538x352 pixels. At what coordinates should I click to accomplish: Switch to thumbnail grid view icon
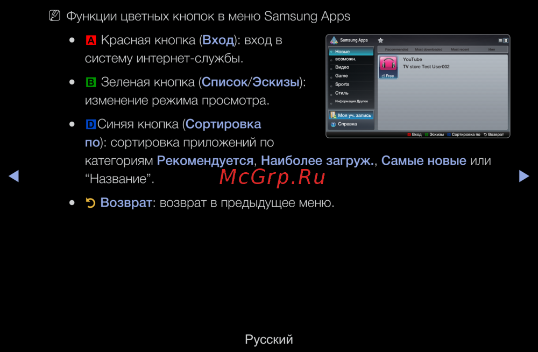[506, 40]
